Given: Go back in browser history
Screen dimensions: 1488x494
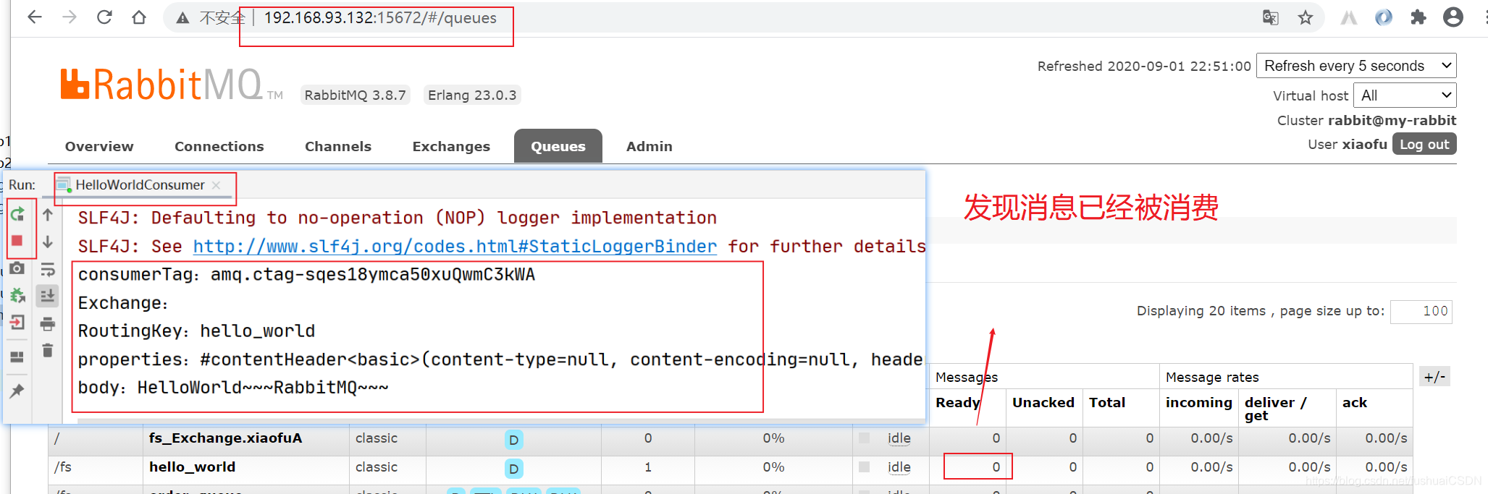Looking at the screenshot, I should point(34,17).
